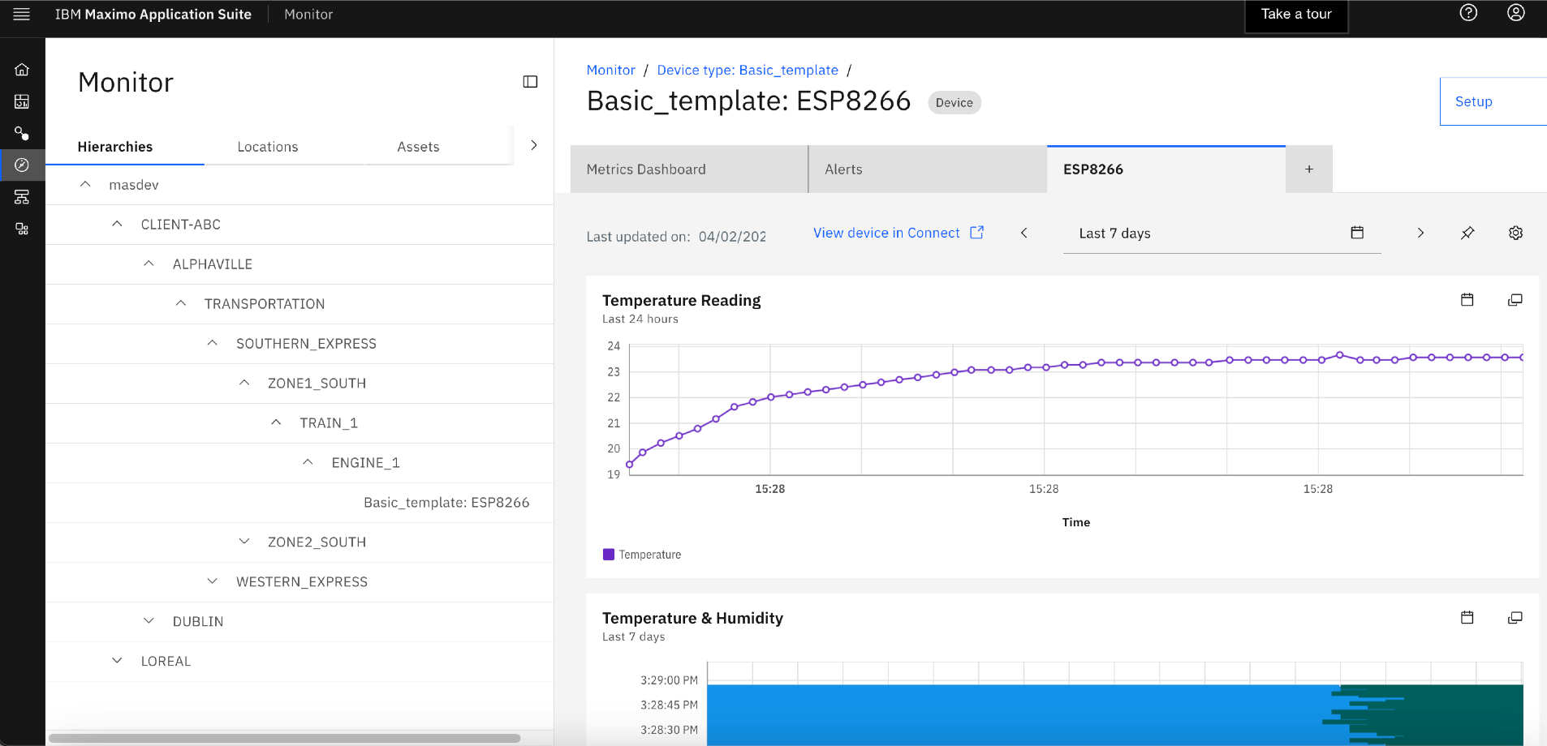Open calendar on Temperature Reading card
This screenshot has height=746, width=1547.
(x=1467, y=300)
